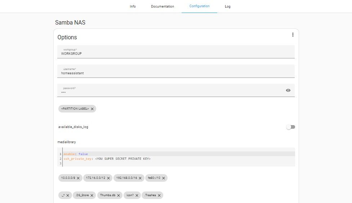Remove the .Trashes chip
The width and height of the screenshot is (352, 203).
pos(159,195)
